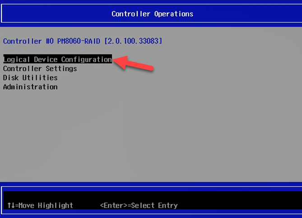This screenshot has height=218, width=302.
Task: Select Logical Device Configuration entry
Action: [x=57, y=60]
